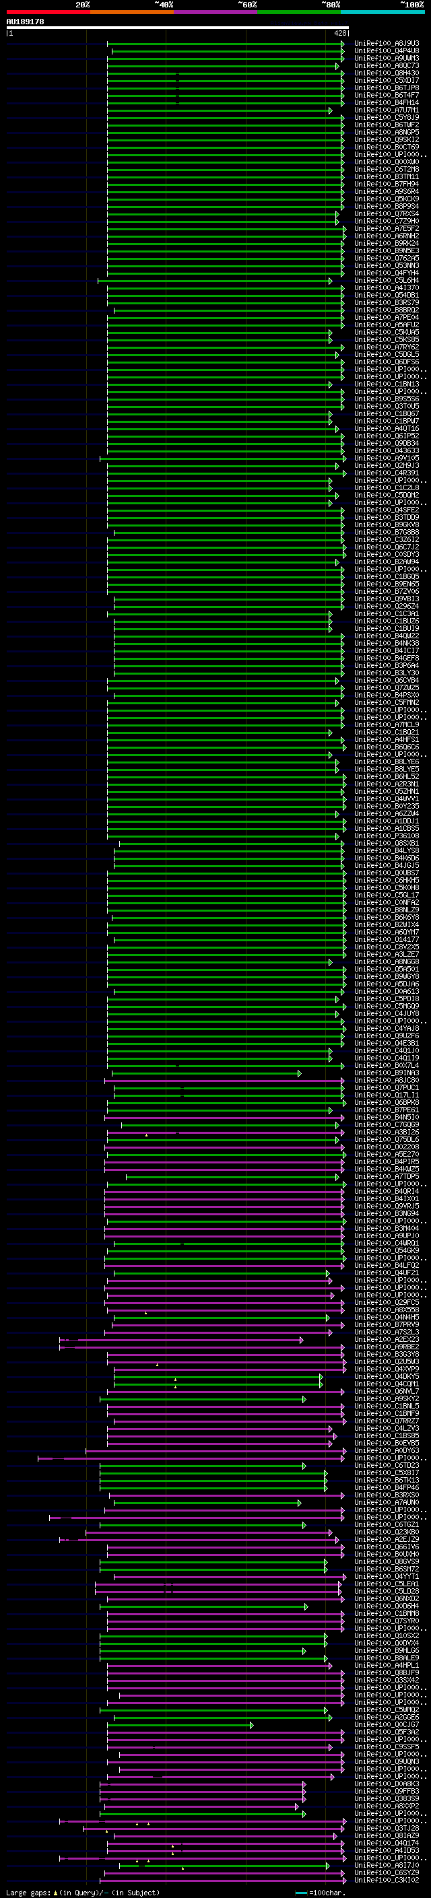Screen dimensions: 431x1898
Task: Select hit UniRef100_B8LYE6
Action: tap(387, 762)
